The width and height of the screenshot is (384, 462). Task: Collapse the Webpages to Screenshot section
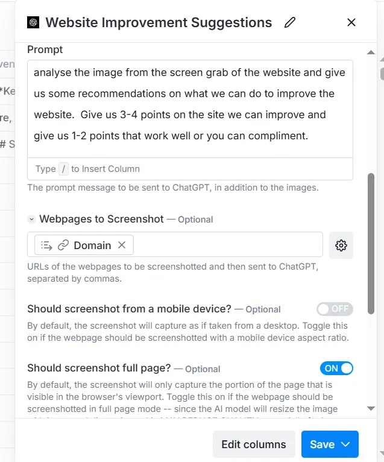[31, 219]
